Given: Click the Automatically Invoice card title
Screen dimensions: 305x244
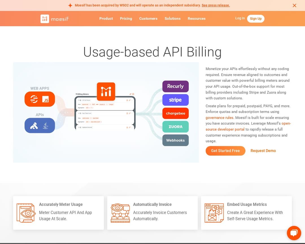Looking at the screenshot, I should click(x=152, y=204).
